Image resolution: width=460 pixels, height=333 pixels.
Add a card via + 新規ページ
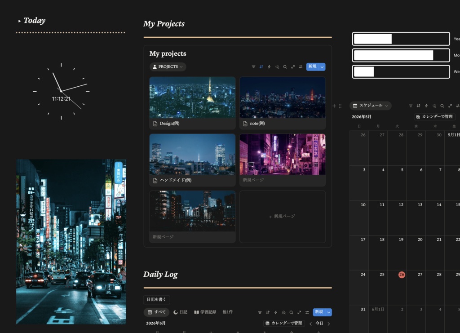point(282,217)
